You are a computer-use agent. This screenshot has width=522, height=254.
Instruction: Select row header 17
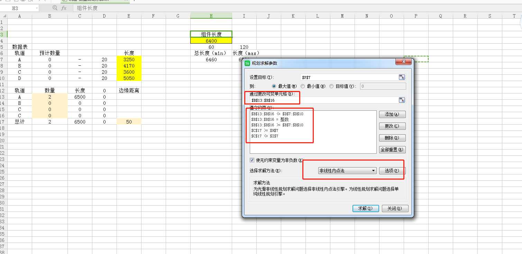pos(3,122)
